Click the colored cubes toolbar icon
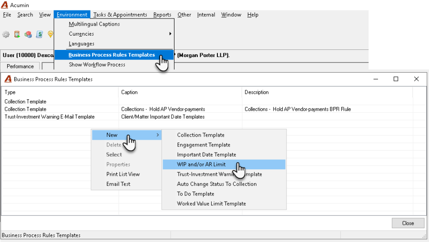Viewport: 429px width, 242px height. (x=28, y=34)
